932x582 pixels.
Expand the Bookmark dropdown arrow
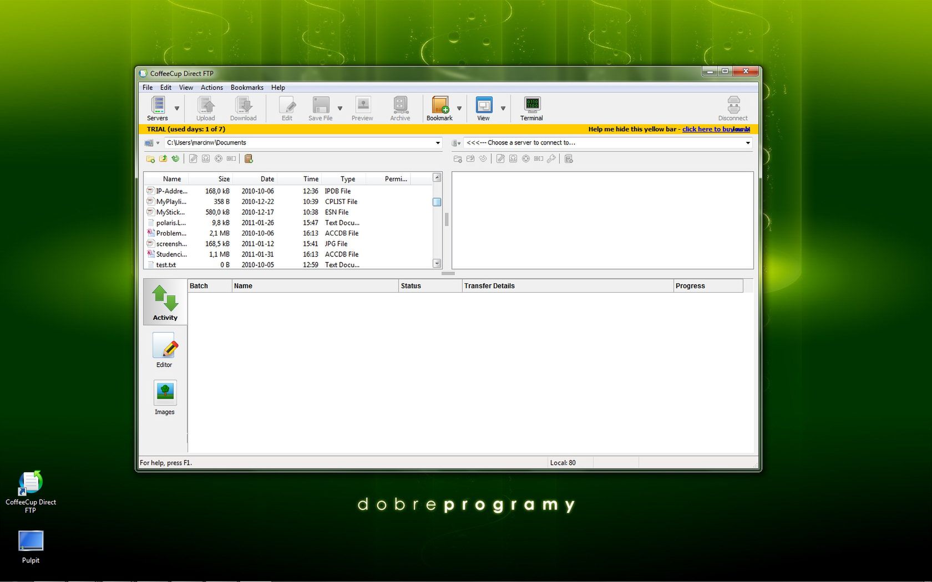pyautogui.click(x=459, y=109)
